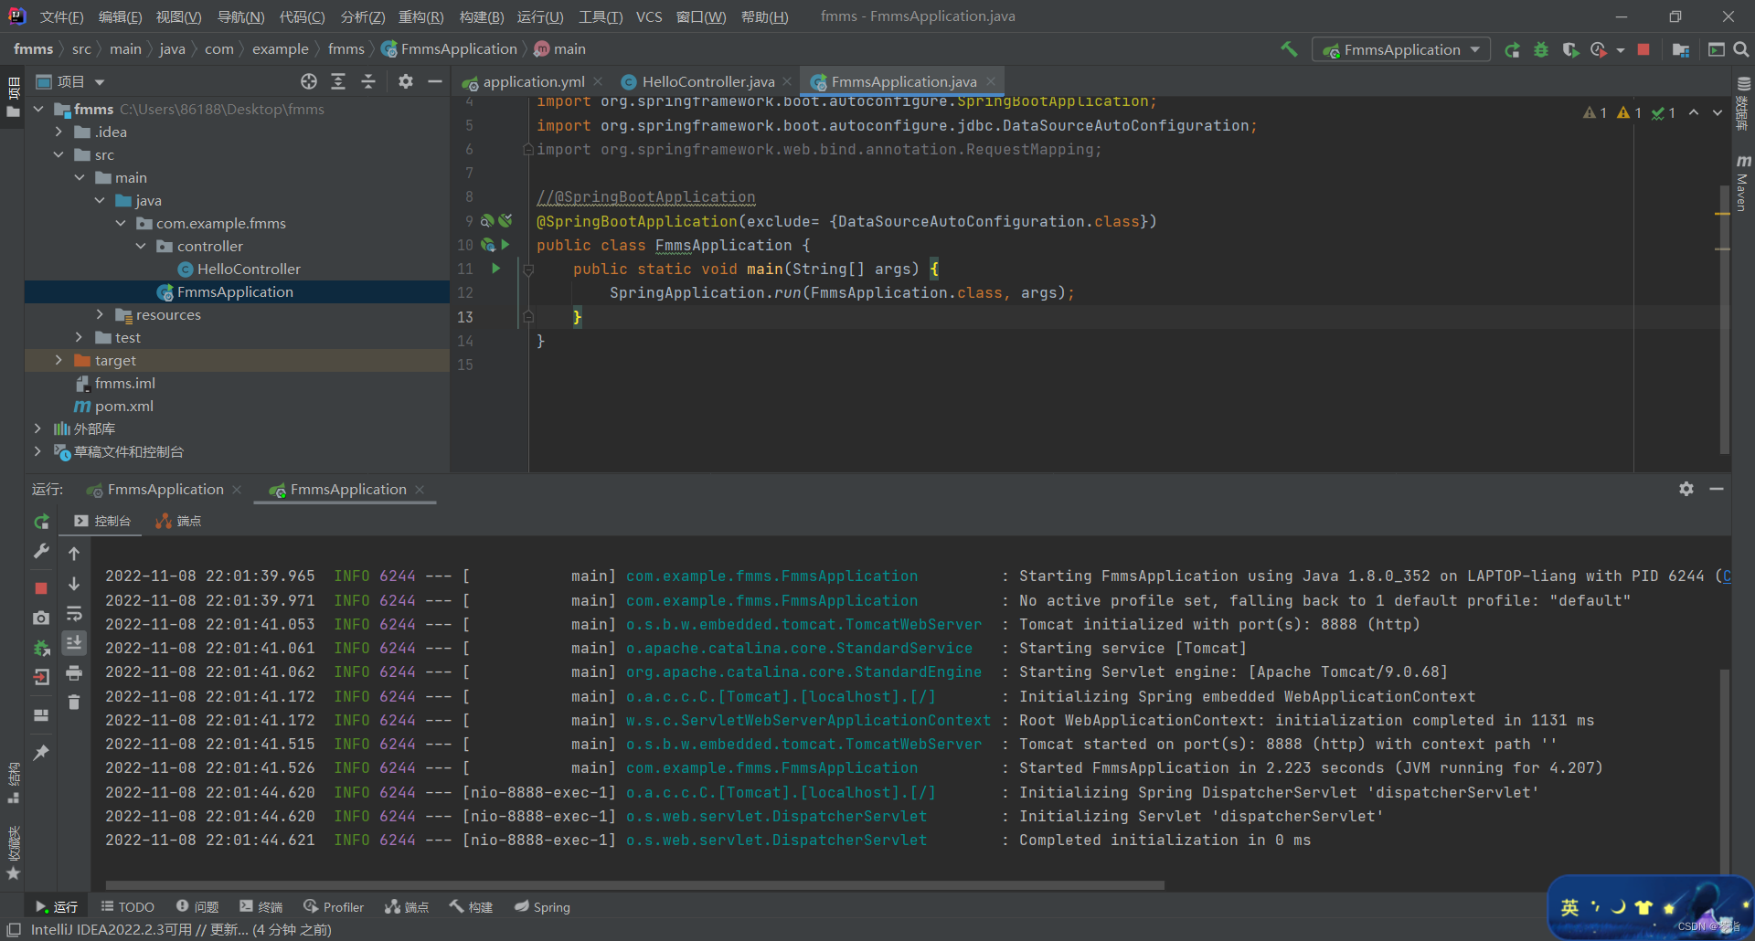Viewport: 1755px width, 941px height.
Task: Collapse the controller package
Action: [x=141, y=246]
